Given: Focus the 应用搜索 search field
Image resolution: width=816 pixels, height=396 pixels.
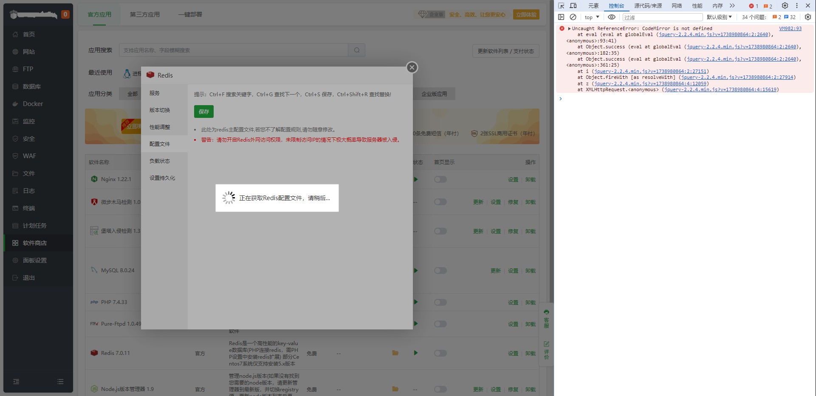Looking at the screenshot, I should [233, 50].
